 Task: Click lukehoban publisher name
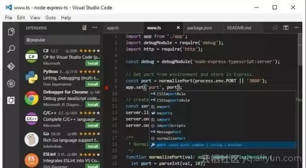pos(52,146)
